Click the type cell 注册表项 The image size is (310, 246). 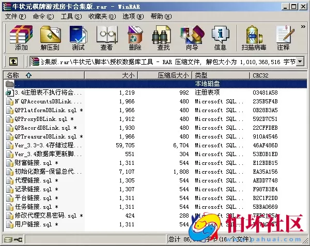tap(207, 93)
